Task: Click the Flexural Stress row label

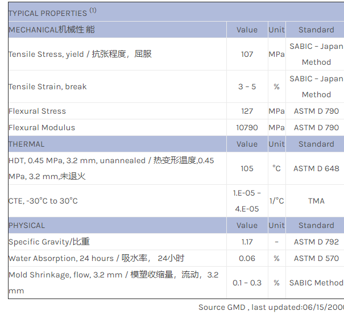Action: [x=37, y=111]
